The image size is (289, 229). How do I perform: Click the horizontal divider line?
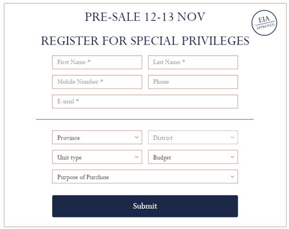pyautogui.click(x=145, y=119)
